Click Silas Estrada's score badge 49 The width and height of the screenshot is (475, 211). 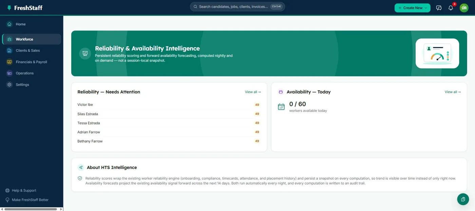click(x=257, y=114)
